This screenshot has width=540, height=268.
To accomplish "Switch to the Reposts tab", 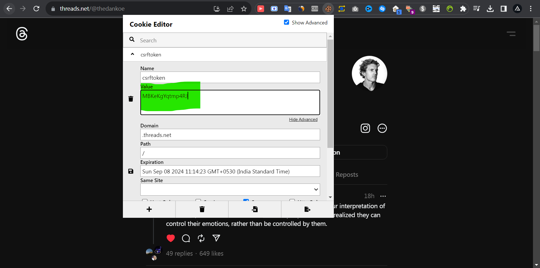I will (347, 175).
